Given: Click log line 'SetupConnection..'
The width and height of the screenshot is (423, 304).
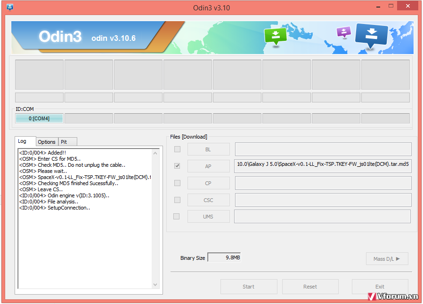Looking at the screenshot, I should point(55,208).
